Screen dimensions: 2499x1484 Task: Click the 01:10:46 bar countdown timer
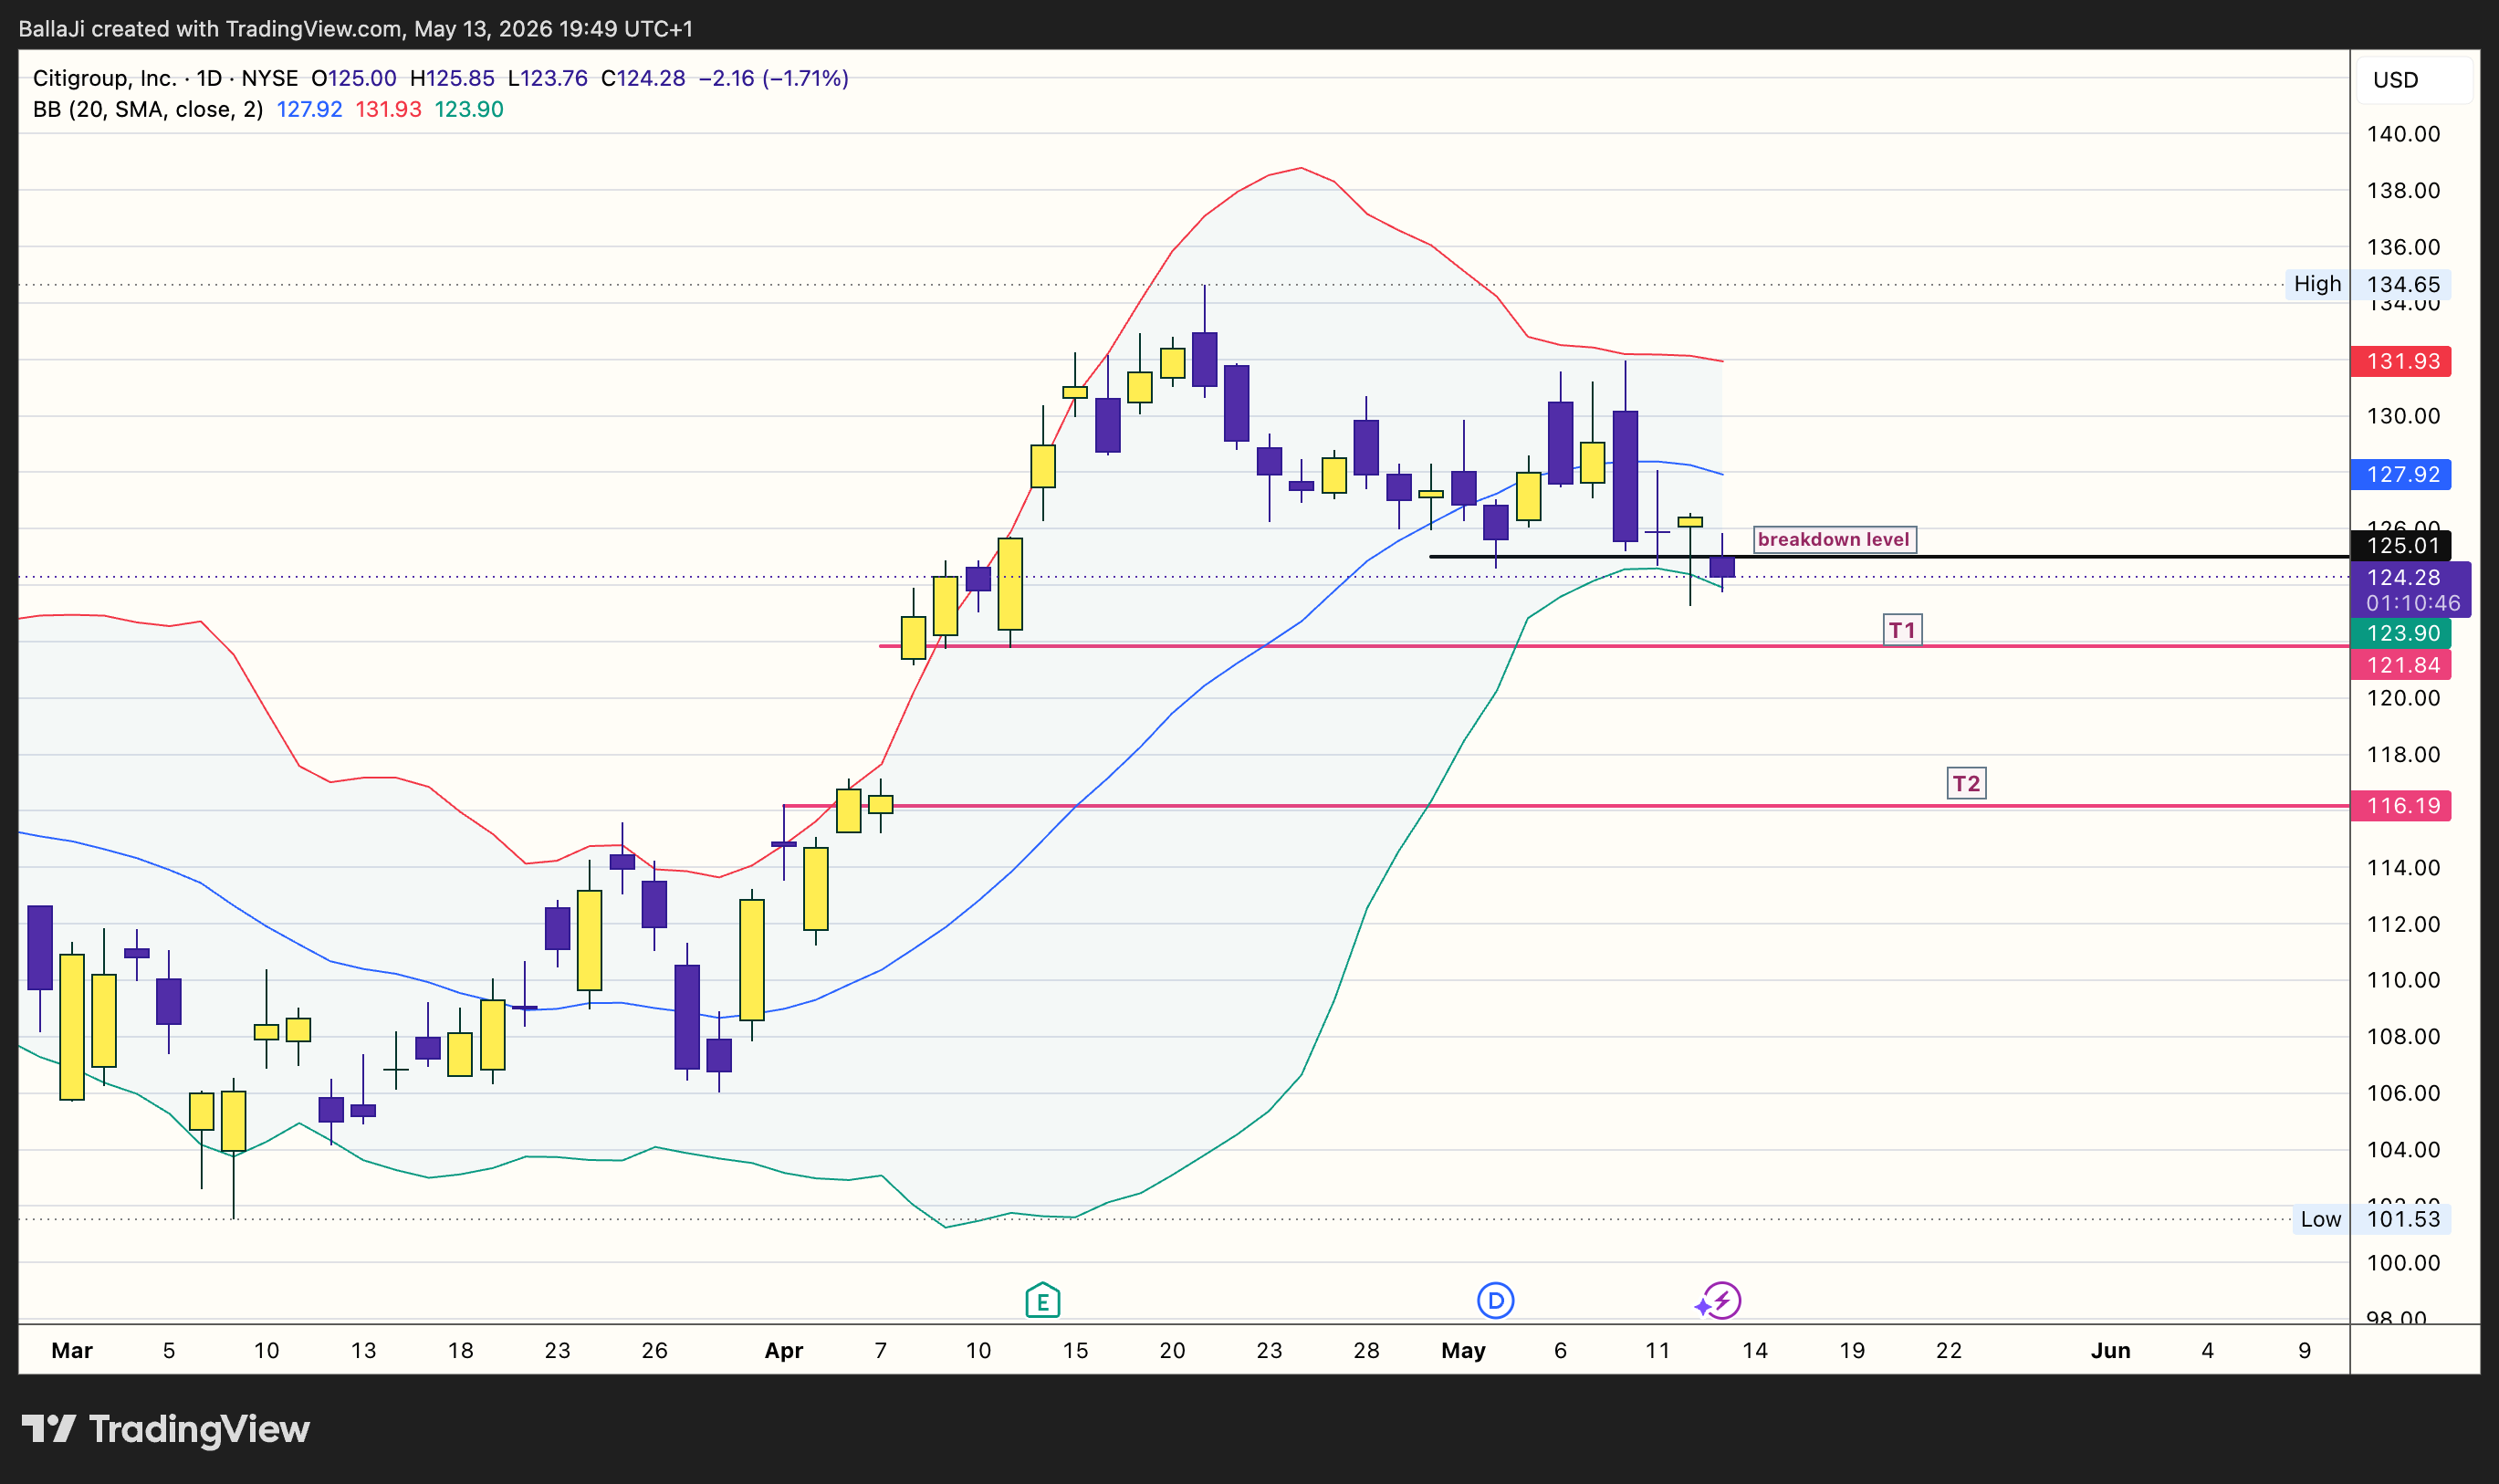coord(2413,603)
